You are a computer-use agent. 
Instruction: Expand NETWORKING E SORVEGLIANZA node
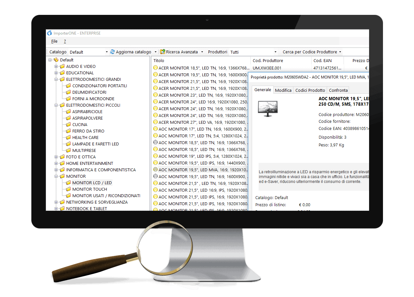pyautogui.click(x=56, y=202)
